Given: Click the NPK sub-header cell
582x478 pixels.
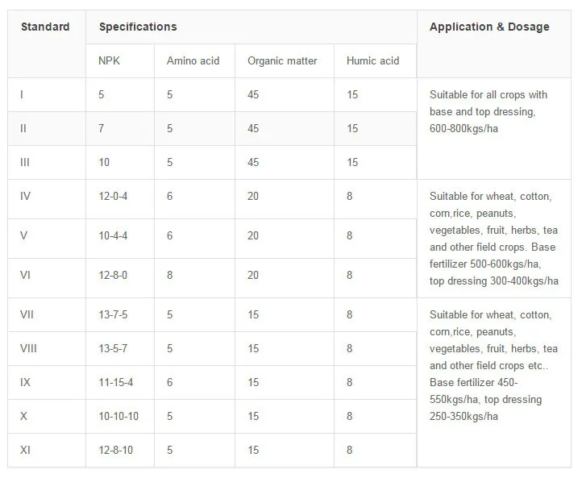Looking at the screenshot, I should click(x=111, y=61).
